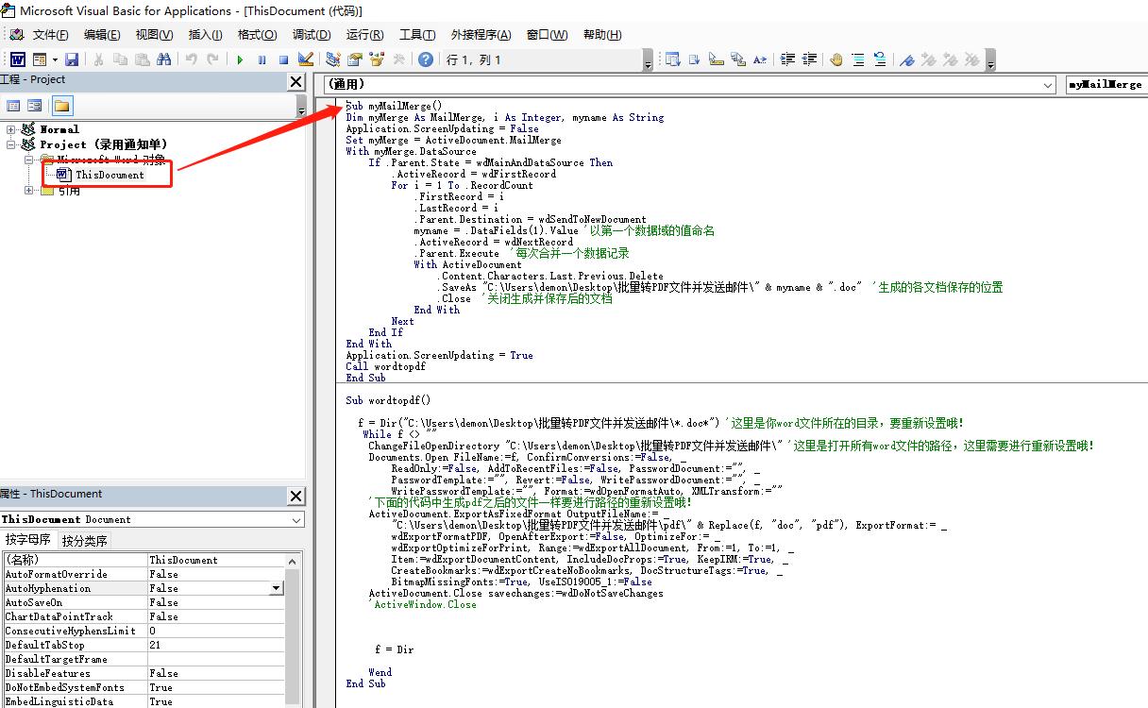Switch to the 按分类序 properties tab
Screen dimensions: 1148x708
click(x=85, y=541)
